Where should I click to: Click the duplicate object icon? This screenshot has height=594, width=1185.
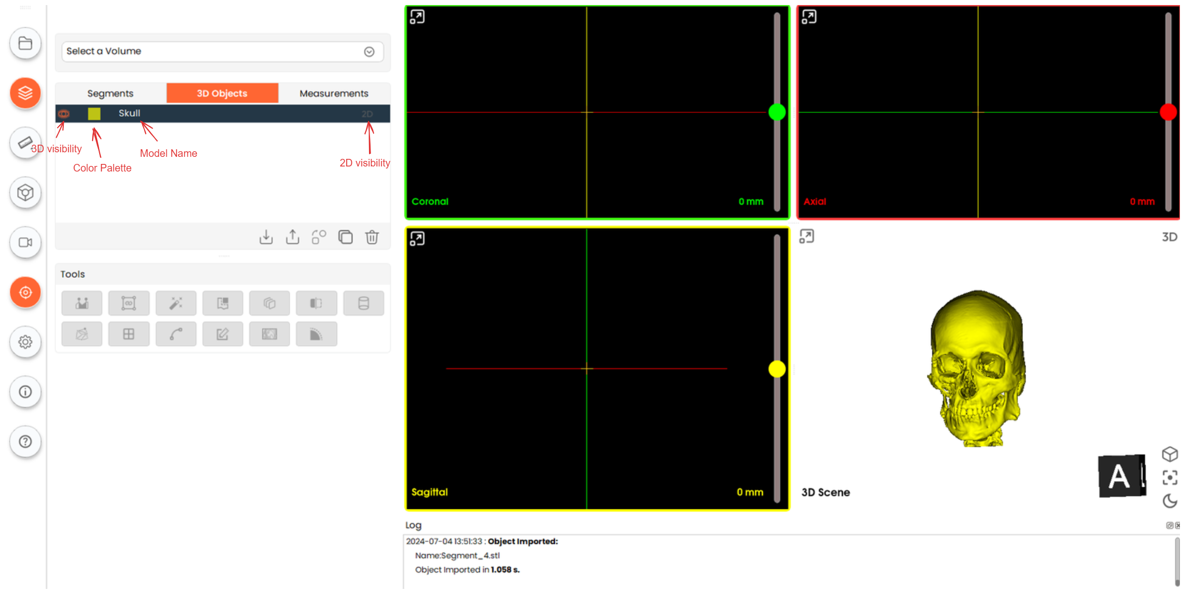coord(345,237)
